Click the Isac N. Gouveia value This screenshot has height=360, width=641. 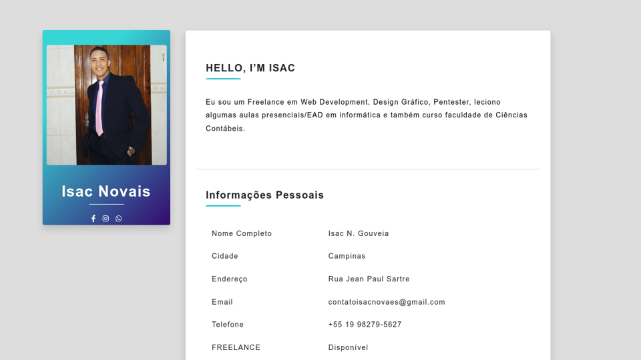pos(359,233)
